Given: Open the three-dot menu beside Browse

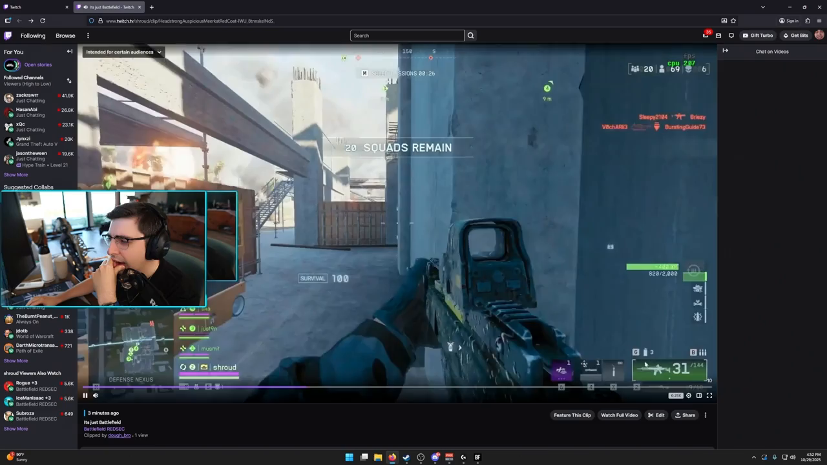Looking at the screenshot, I should (x=88, y=36).
